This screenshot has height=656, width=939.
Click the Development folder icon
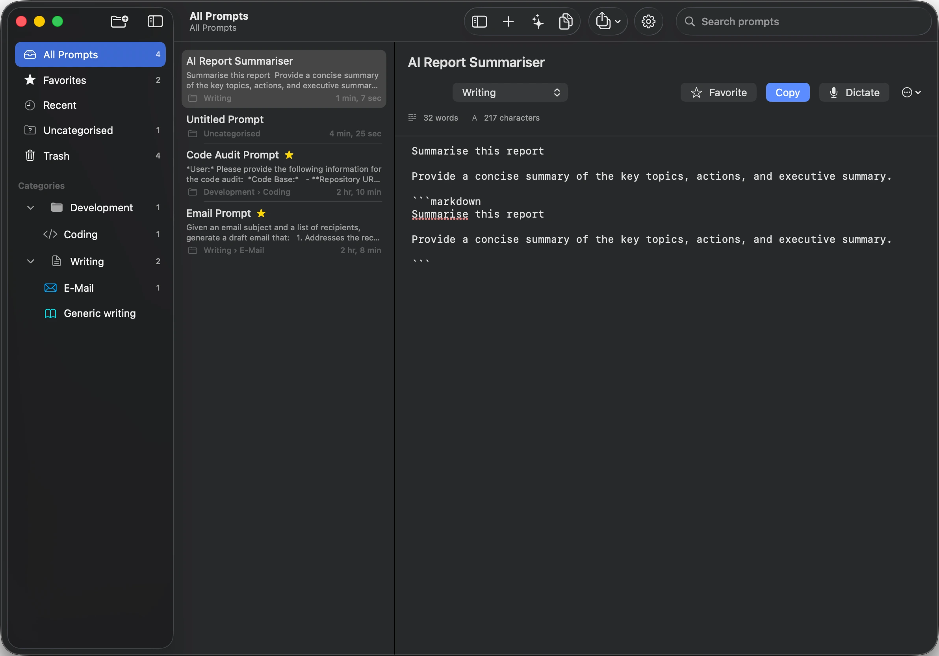click(x=57, y=207)
